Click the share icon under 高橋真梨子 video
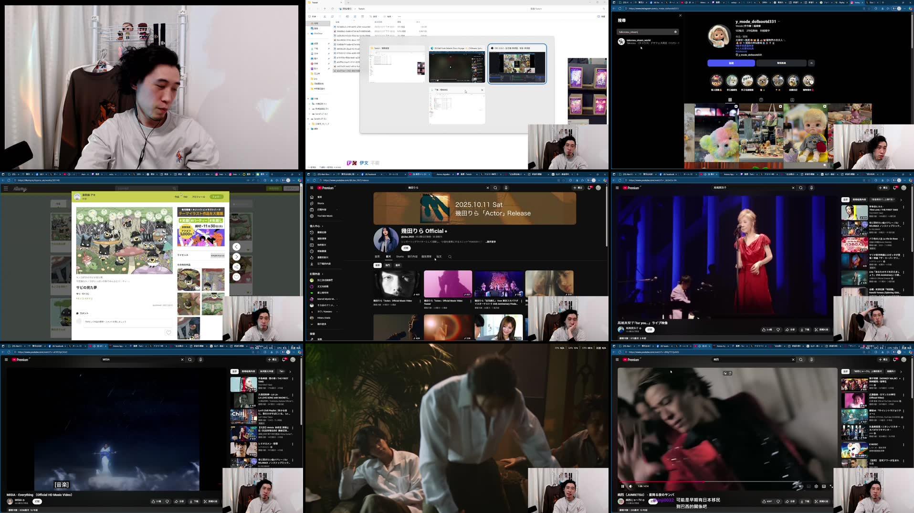This screenshot has width=914, height=513. click(x=790, y=329)
